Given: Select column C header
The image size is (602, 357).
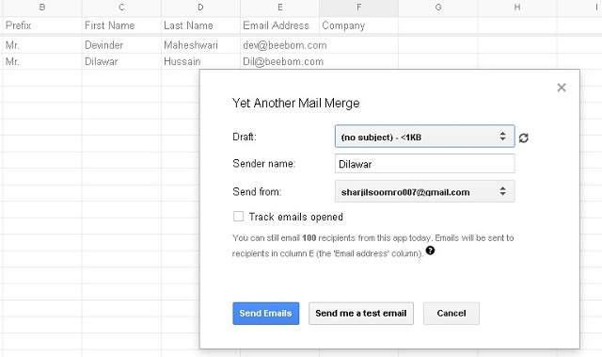Looking at the screenshot, I should (x=121, y=8).
